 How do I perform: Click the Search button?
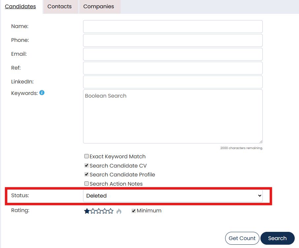(277, 238)
